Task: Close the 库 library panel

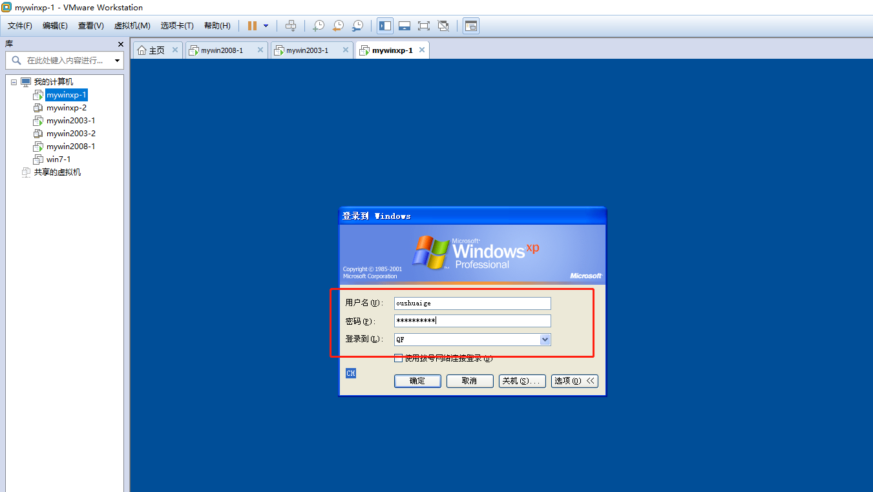Action: click(x=120, y=44)
